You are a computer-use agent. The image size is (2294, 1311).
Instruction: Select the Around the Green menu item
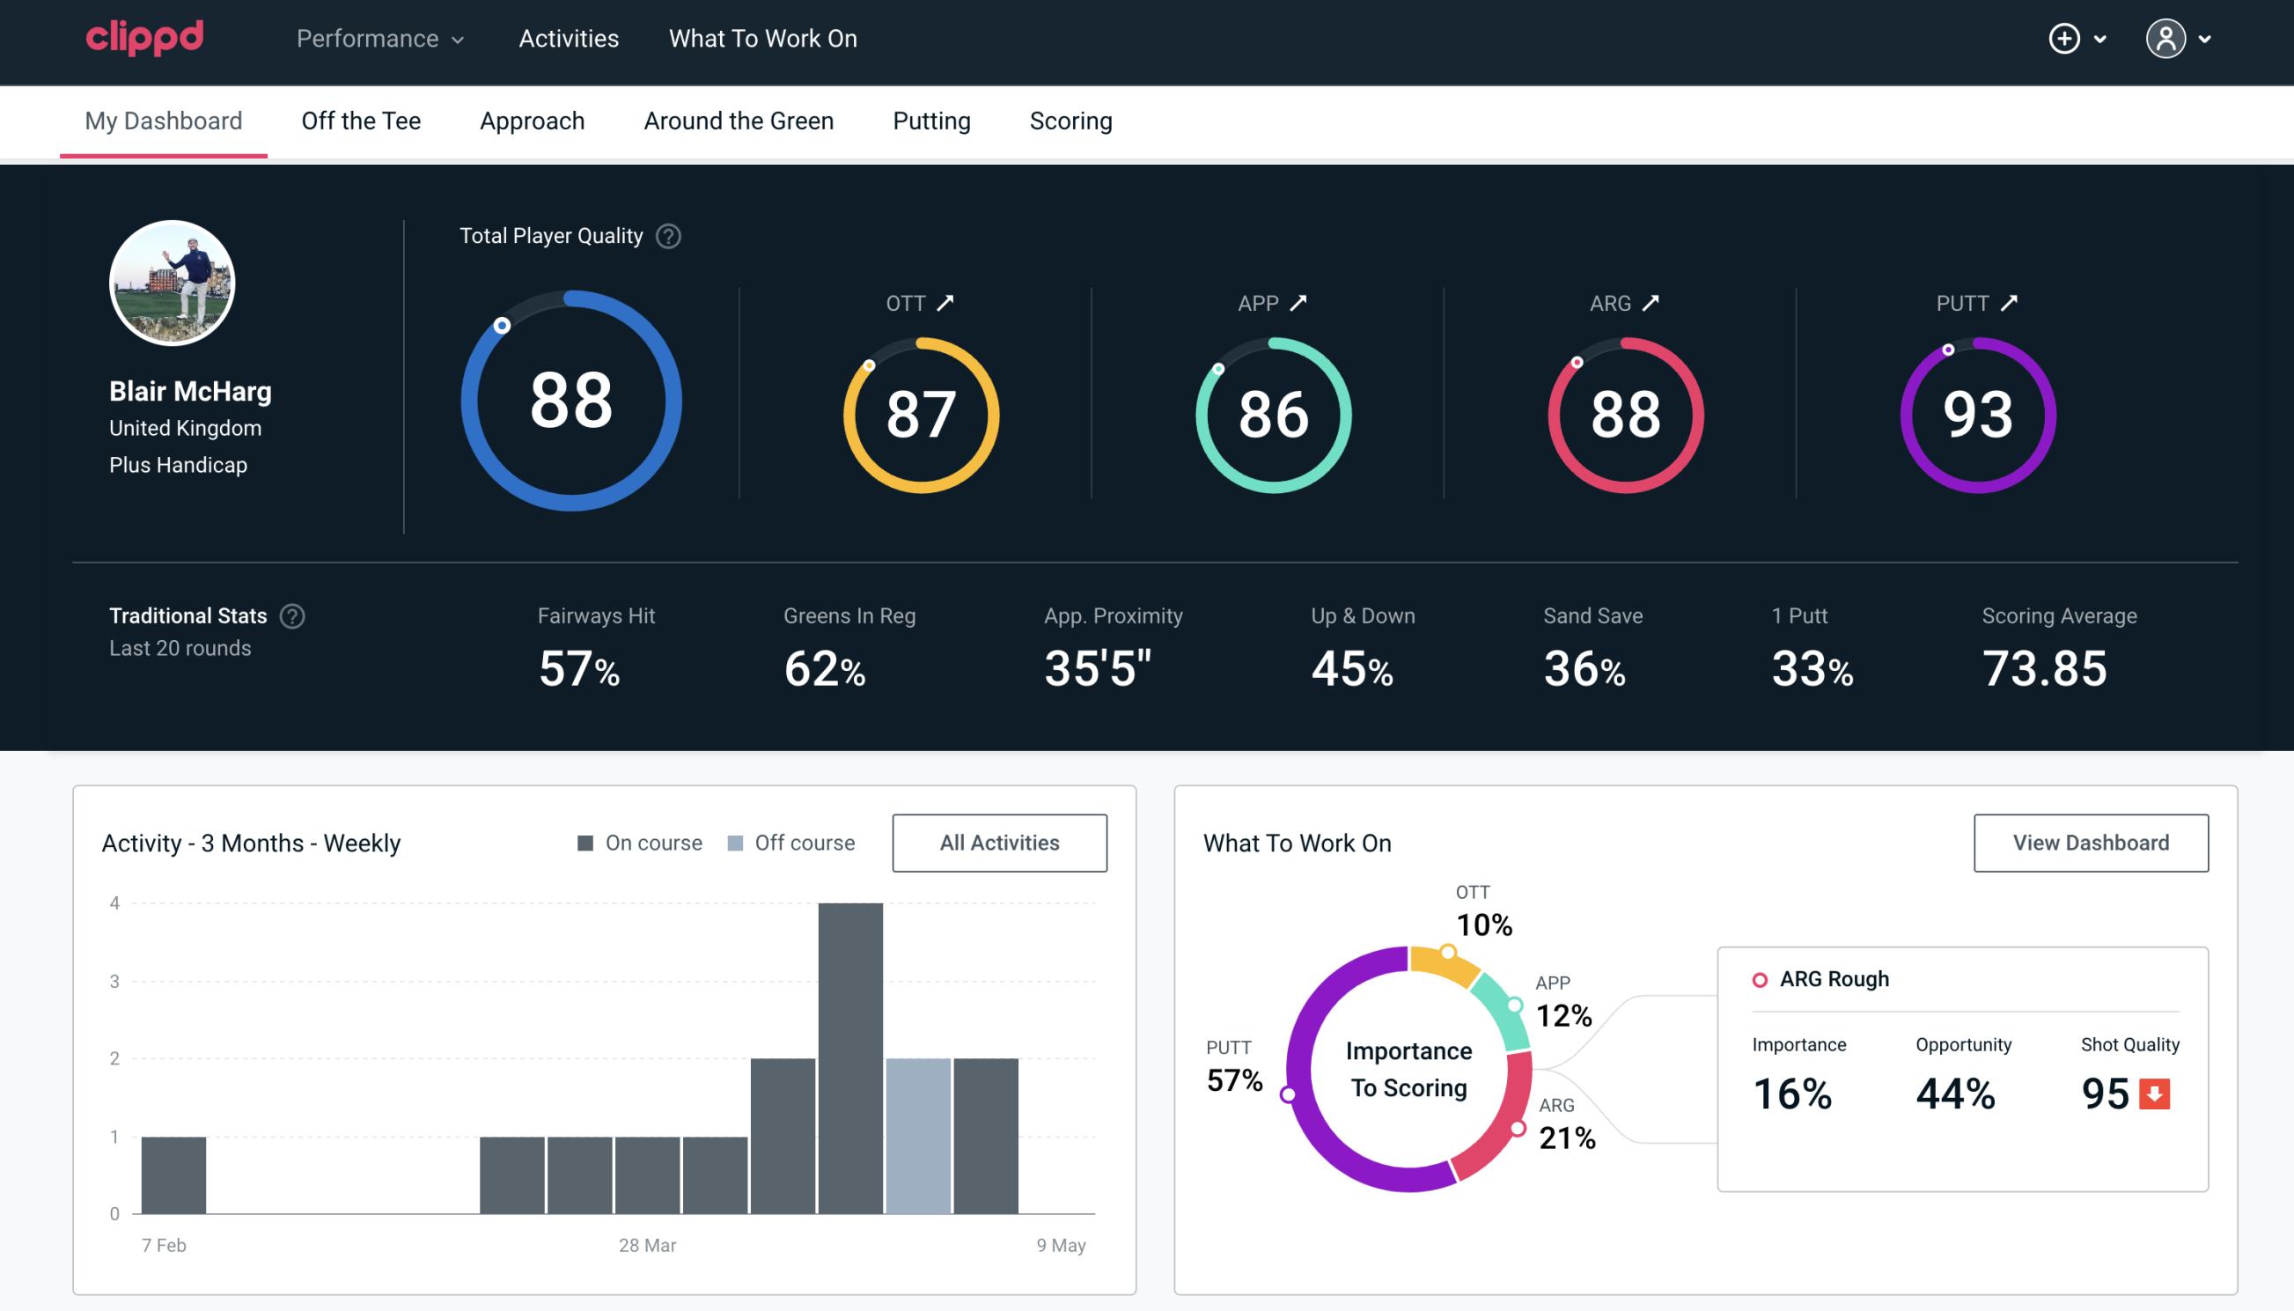click(x=739, y=120)
